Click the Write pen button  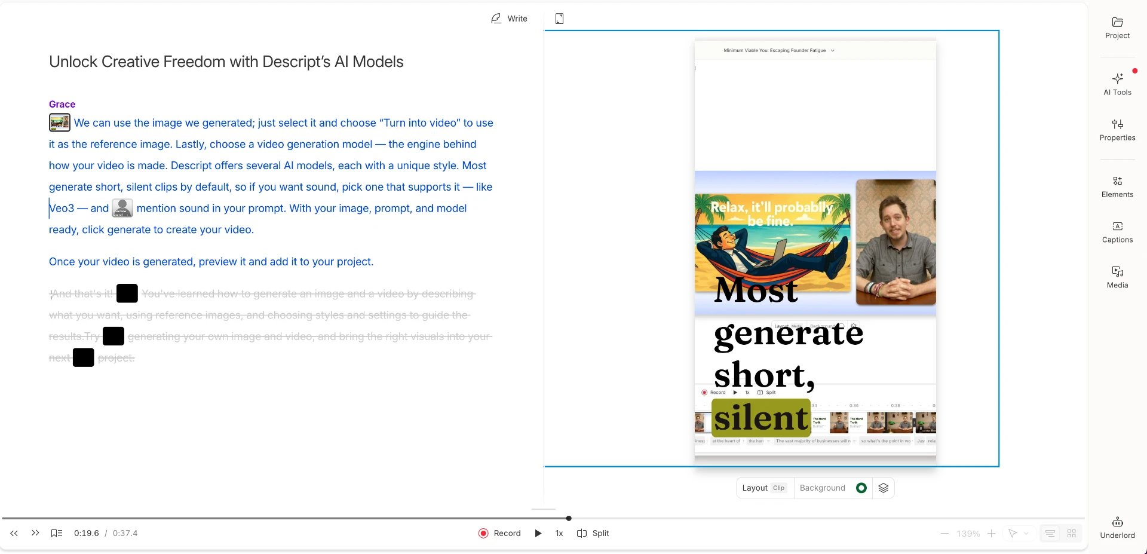[510, 19]
